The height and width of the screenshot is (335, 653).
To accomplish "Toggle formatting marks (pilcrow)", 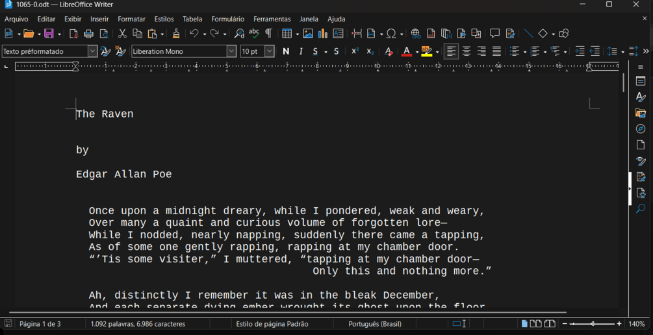I will click(x=269, y=34).
